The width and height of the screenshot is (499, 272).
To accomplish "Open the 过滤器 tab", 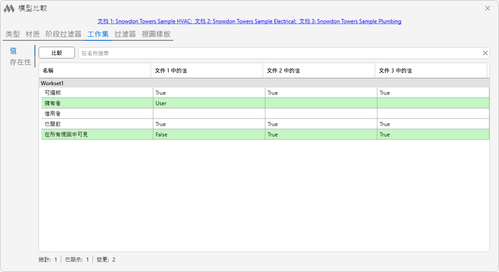I will (x=125, y=34).
